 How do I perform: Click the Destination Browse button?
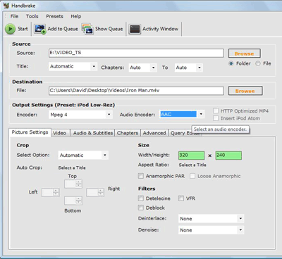pyautogui.click(x=245, y=91)
